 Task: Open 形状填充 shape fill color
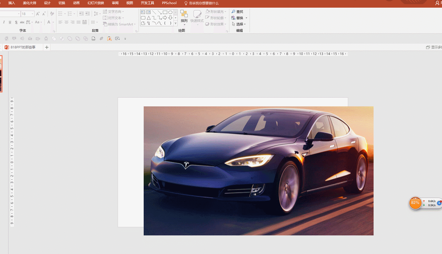(x=216, y=11)
